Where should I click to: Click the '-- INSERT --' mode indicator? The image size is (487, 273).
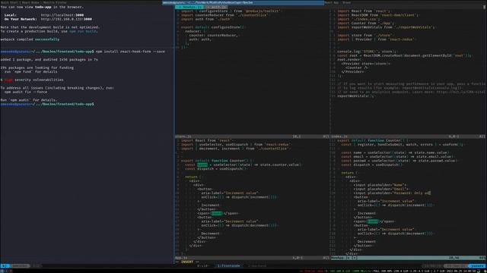coord(187,262)
